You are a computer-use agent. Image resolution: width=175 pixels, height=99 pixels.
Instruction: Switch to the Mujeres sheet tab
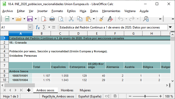85,90
